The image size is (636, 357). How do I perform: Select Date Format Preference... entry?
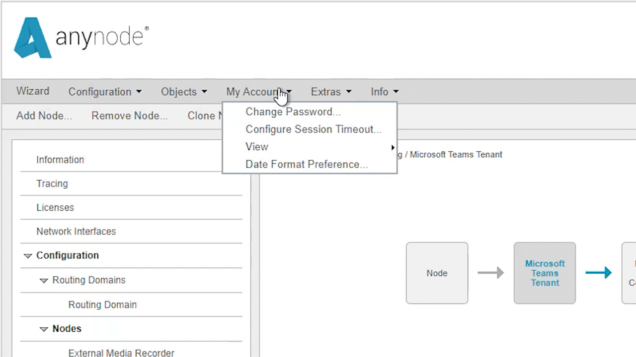point(307,164)
